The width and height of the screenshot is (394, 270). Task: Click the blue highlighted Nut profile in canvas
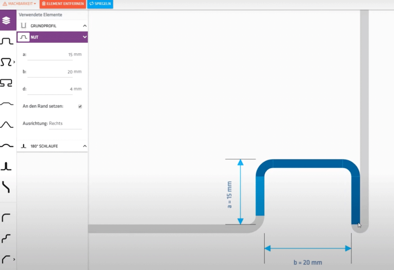(x=307, y=164)
